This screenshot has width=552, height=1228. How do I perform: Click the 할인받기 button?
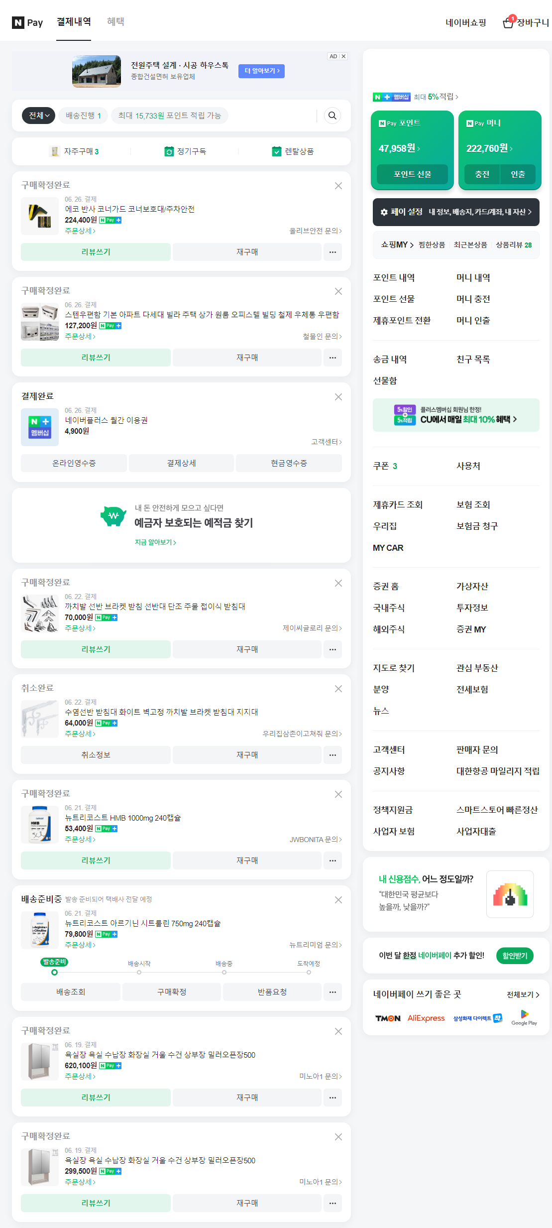pos(515,955)
